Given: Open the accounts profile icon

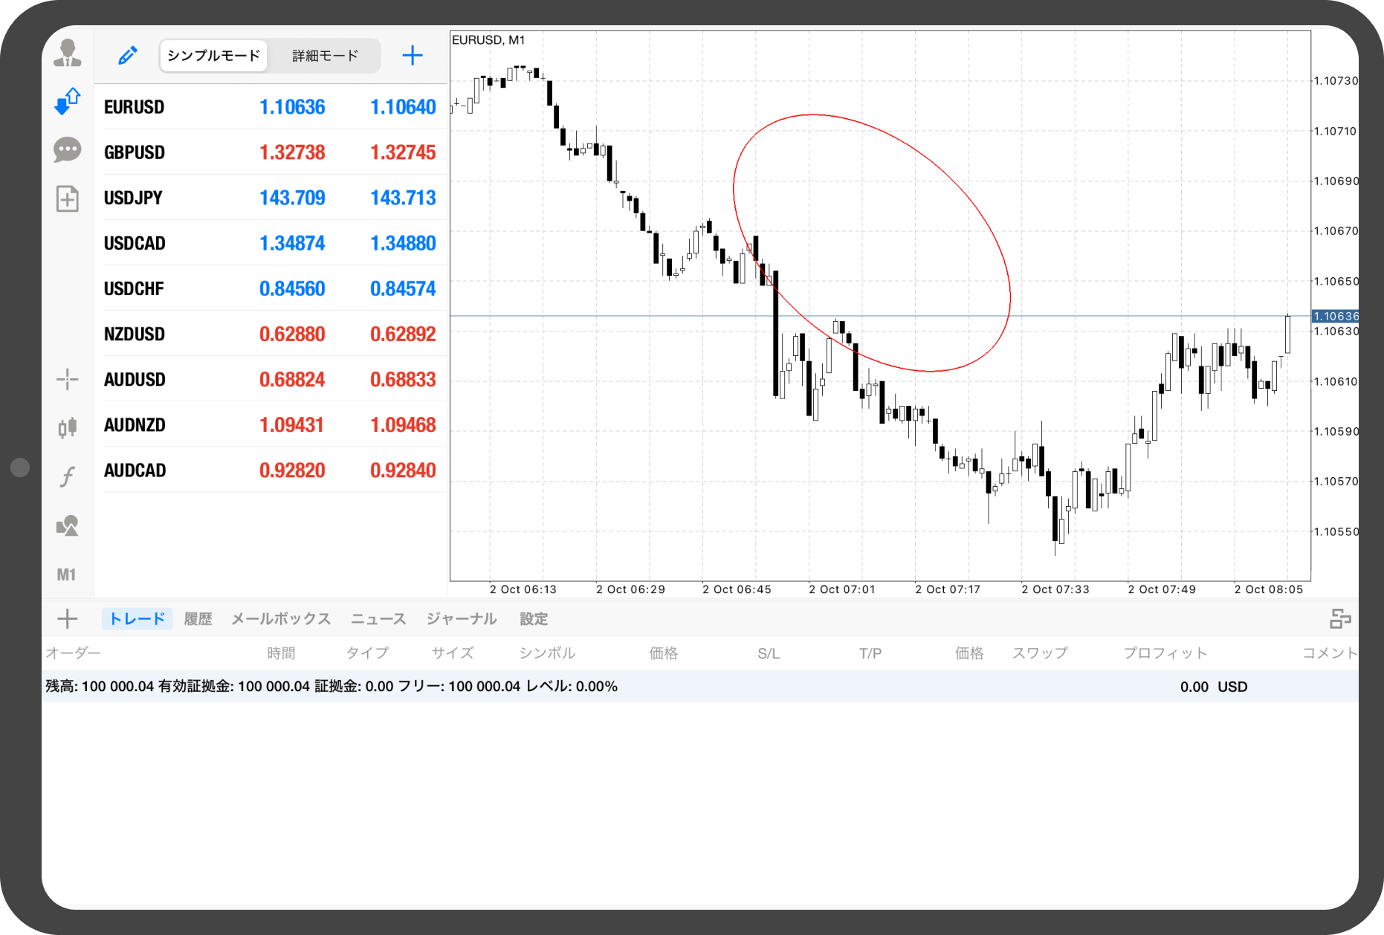Looking at the screenshot, I should pos(68,54).
